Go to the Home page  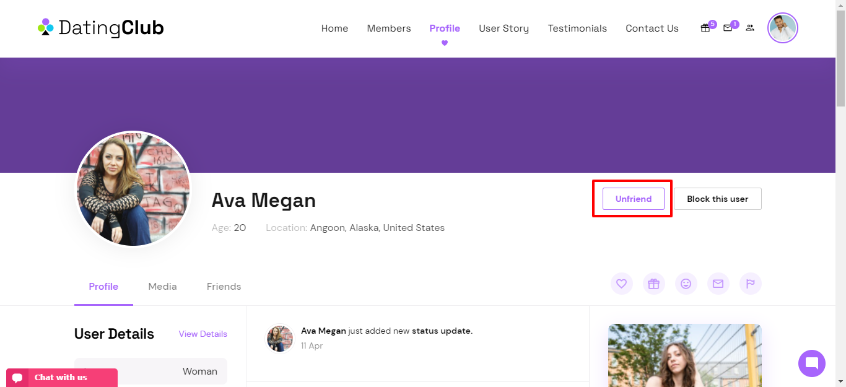(334, 28)
